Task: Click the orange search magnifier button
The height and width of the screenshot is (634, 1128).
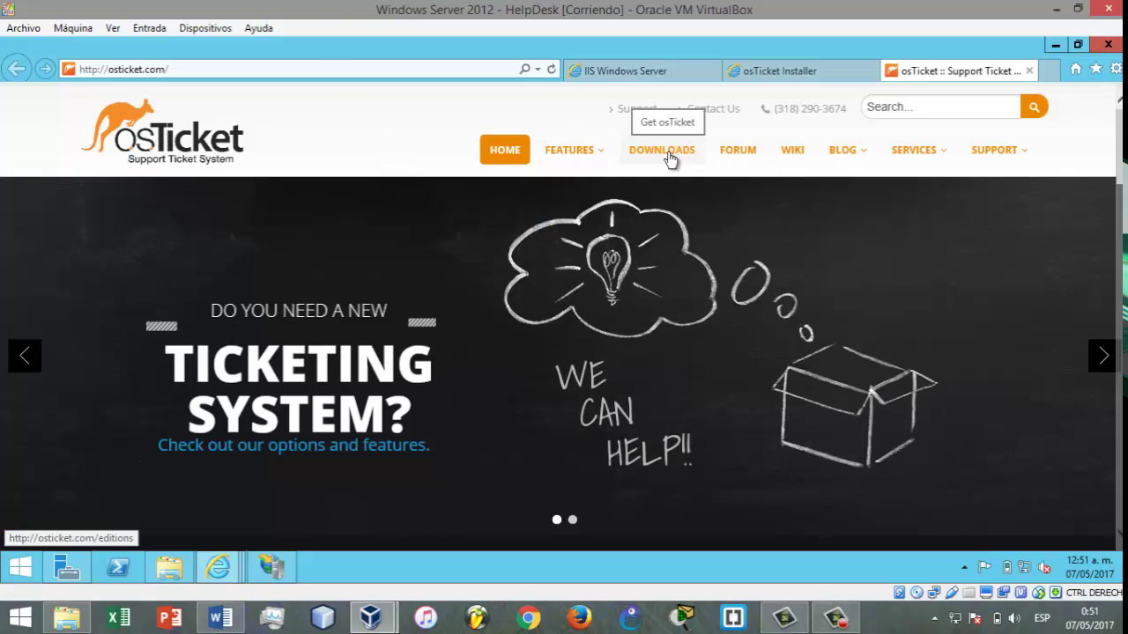Action: [x=1034, y=107]
